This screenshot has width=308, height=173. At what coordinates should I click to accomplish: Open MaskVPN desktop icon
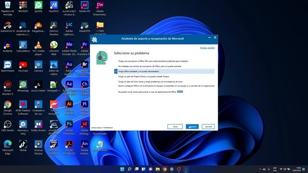coord(85,27)
